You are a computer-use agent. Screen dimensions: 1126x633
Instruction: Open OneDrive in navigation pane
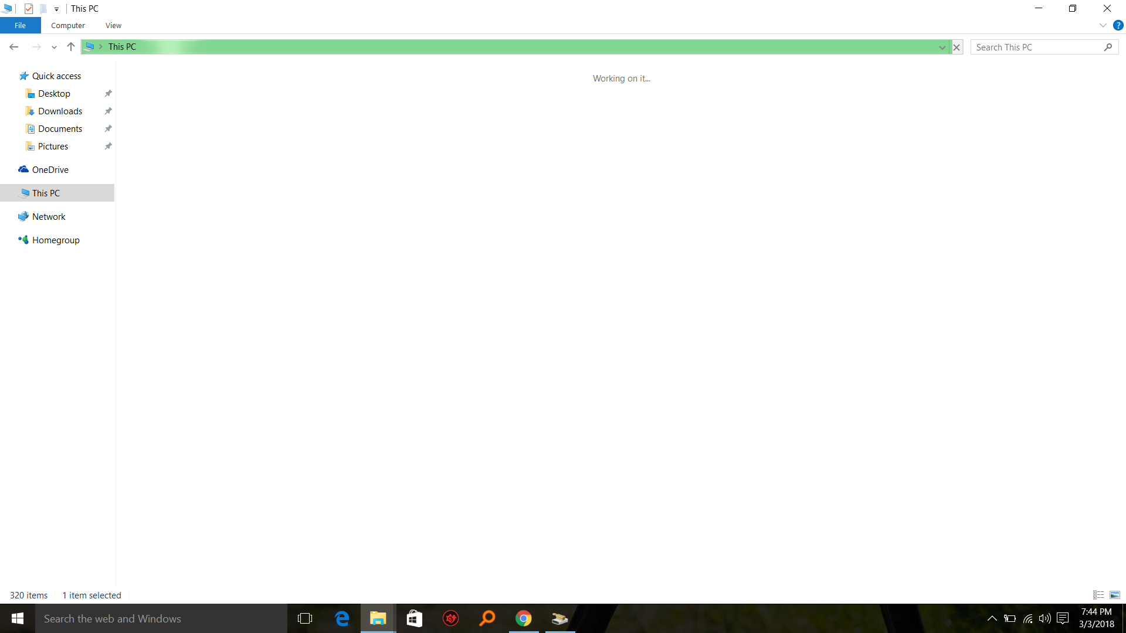coord(50,170)
